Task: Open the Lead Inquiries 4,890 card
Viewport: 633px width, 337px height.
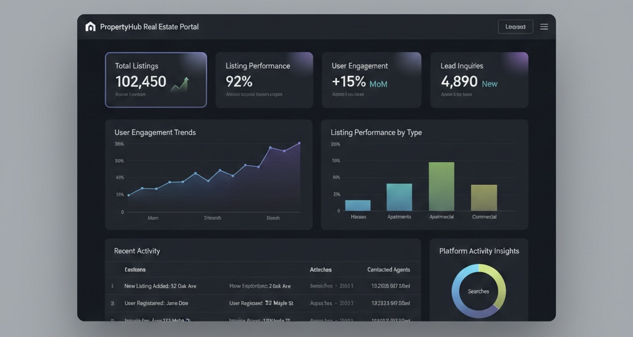Action: [479, 80]
